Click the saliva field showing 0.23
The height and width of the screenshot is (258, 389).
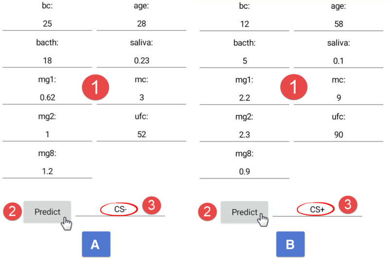tap(141, 61)
